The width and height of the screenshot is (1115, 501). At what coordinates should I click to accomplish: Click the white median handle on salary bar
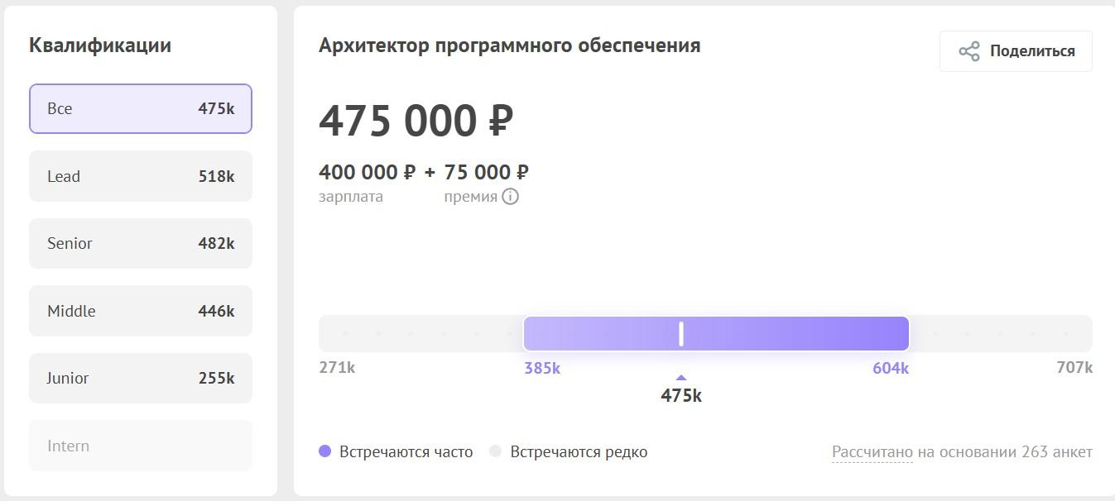point(680,333)
